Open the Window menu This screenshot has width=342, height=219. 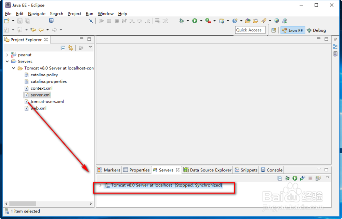pyautogui.click(x=106, y=14)
